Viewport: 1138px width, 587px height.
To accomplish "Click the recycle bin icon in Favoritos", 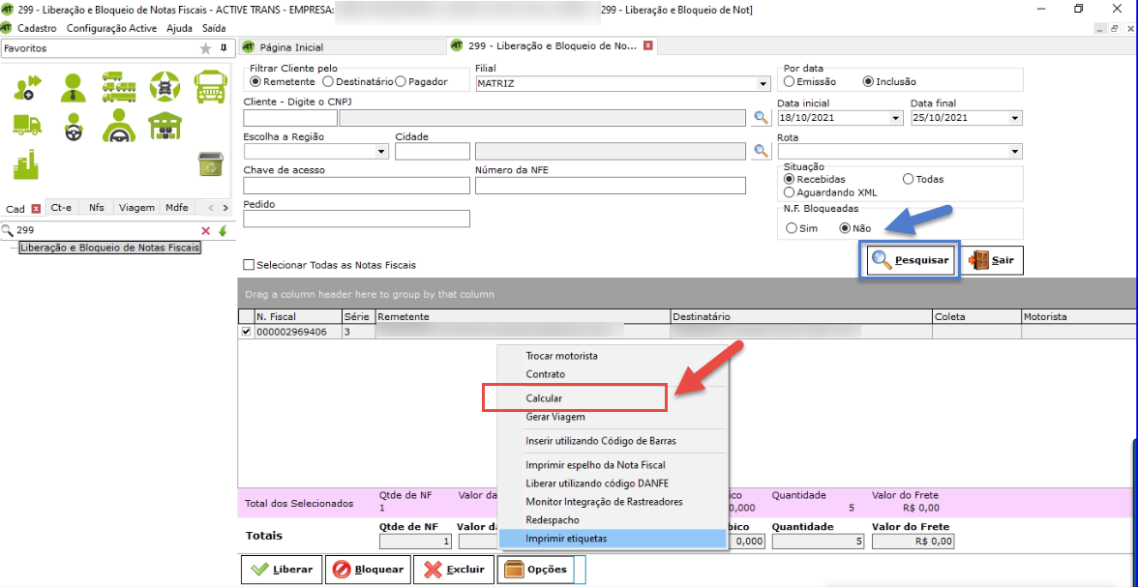I will pyautogui.click(x=211, y=164).
